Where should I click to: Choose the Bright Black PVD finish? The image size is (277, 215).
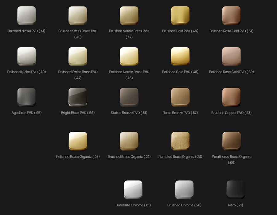(x=78, y=97)
